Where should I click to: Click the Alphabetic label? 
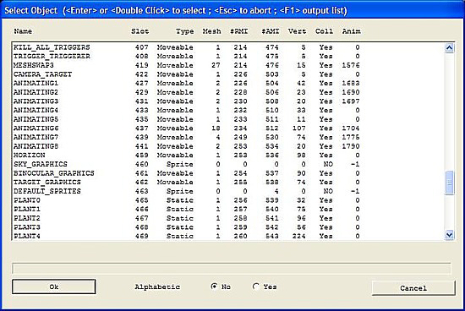point(157,286)
